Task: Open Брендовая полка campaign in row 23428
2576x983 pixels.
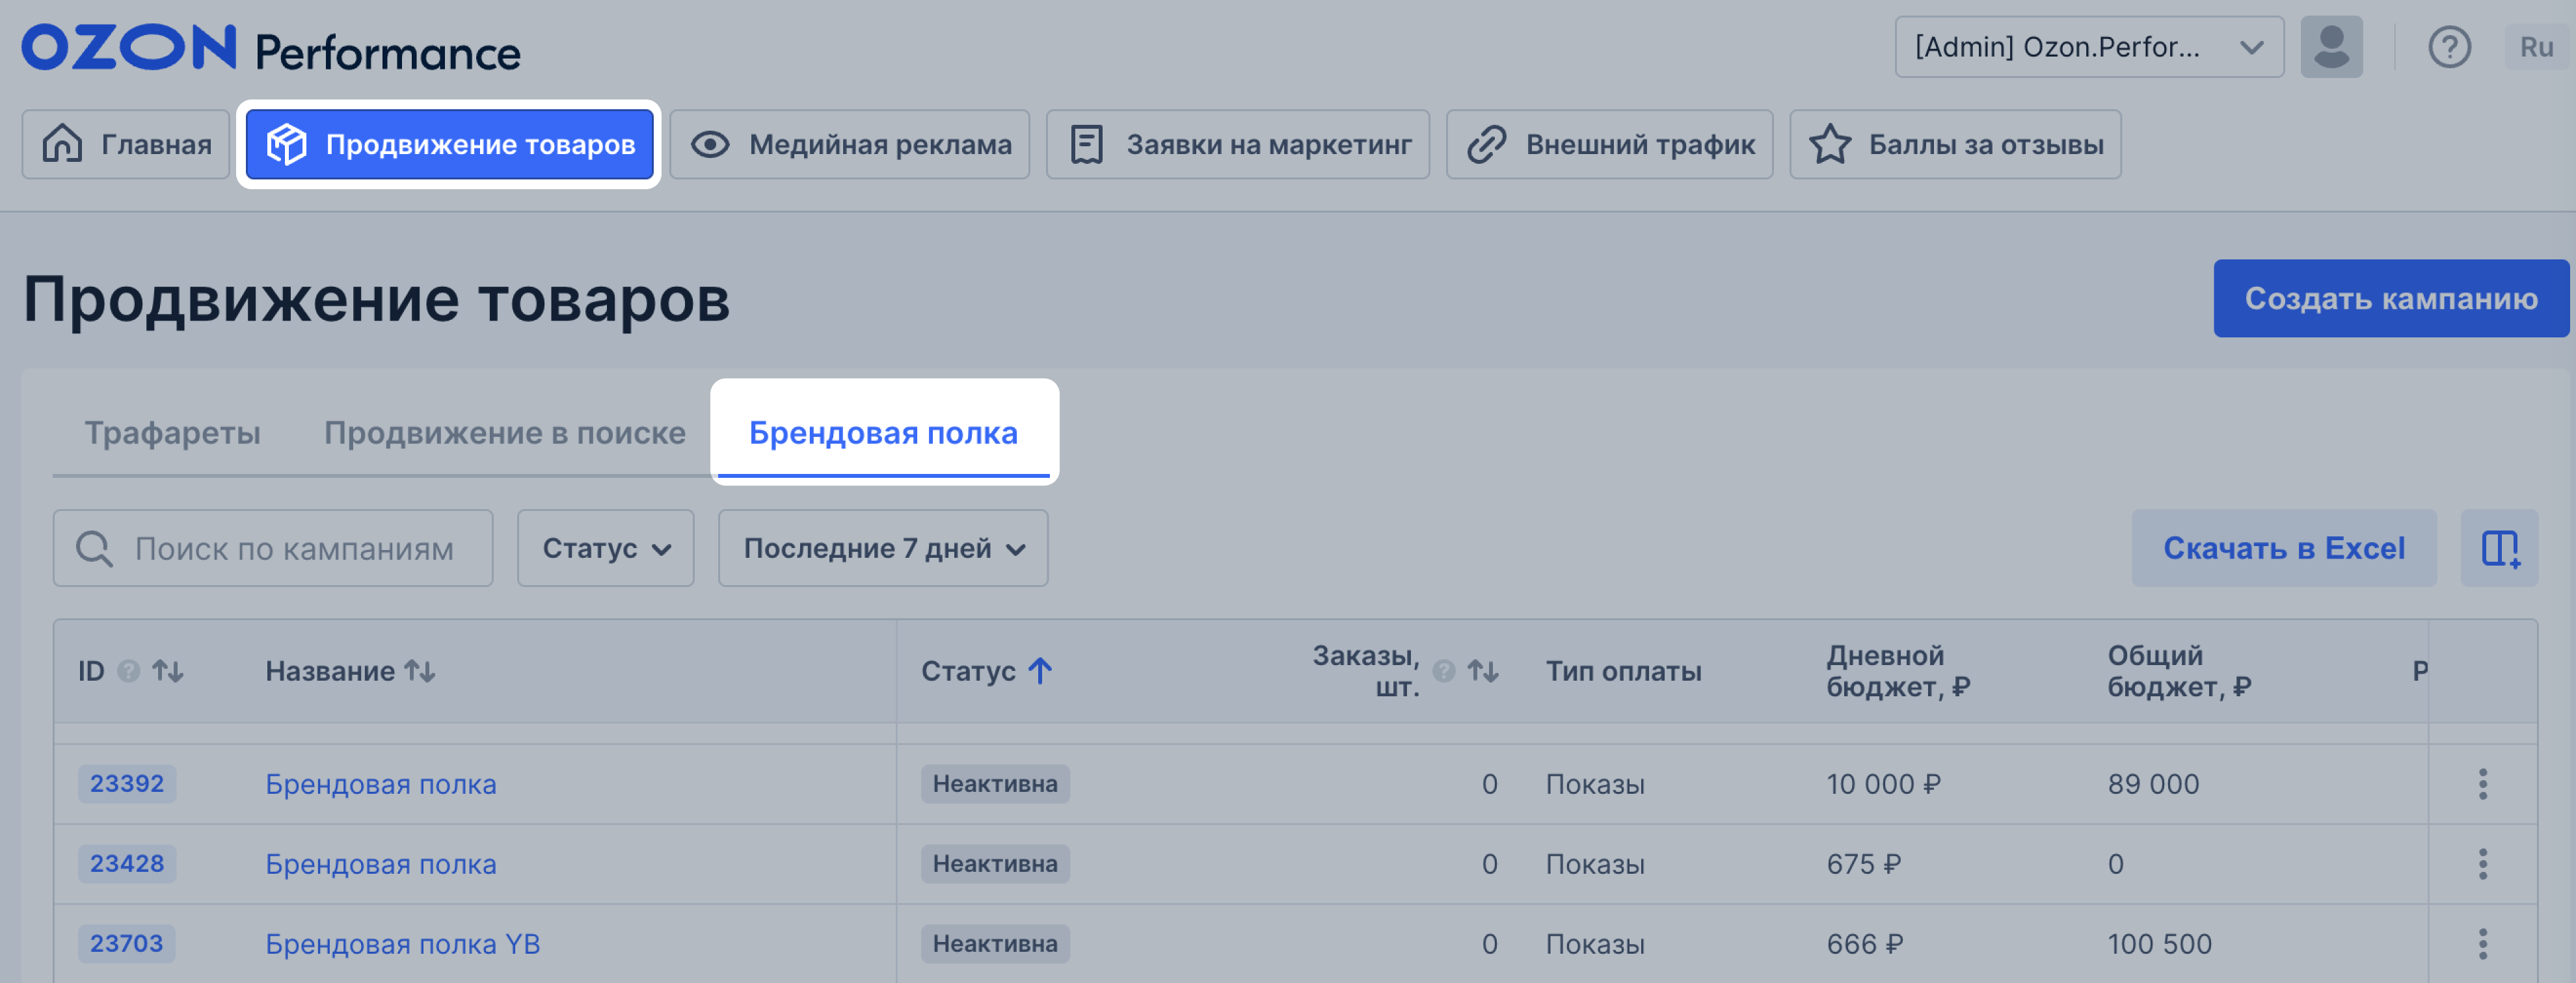Action: [380, 865]
